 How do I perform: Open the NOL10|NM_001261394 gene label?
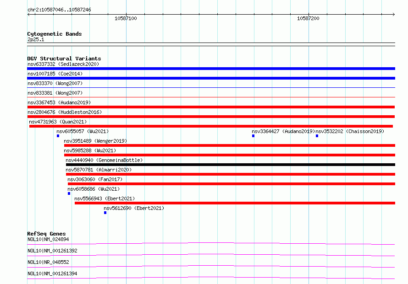[52, 273]
